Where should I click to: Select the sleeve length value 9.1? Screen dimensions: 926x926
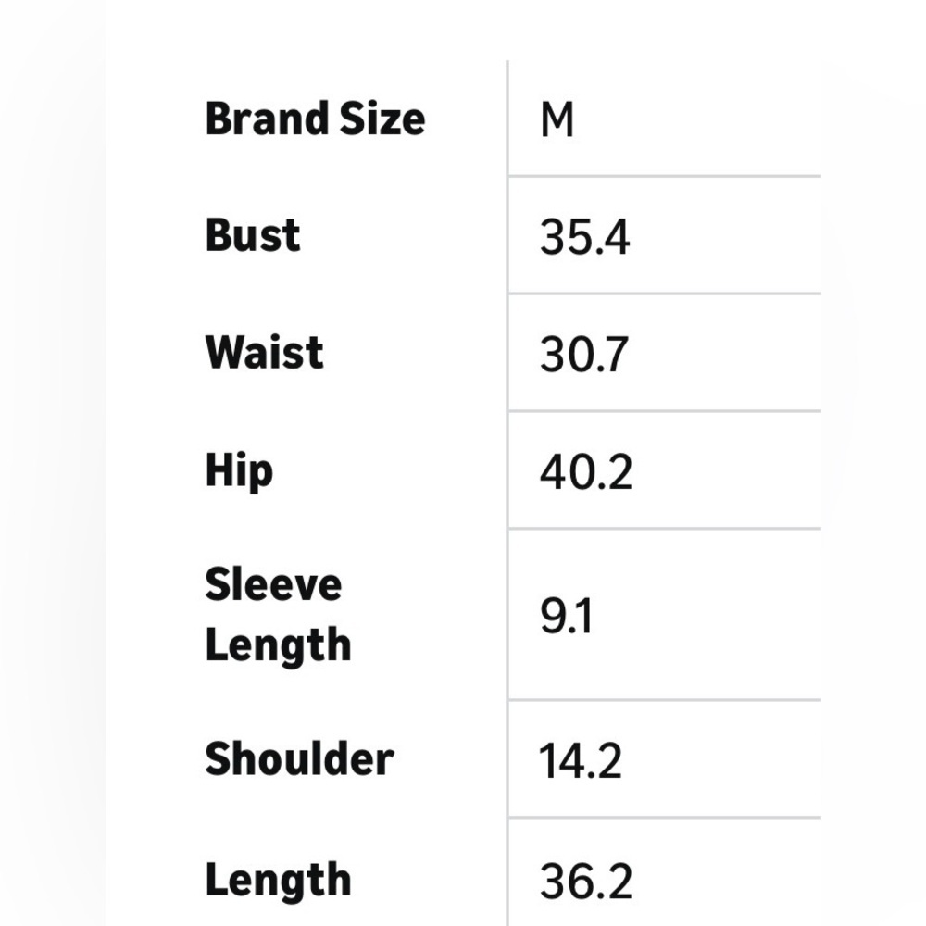click(x=566, y=617)
